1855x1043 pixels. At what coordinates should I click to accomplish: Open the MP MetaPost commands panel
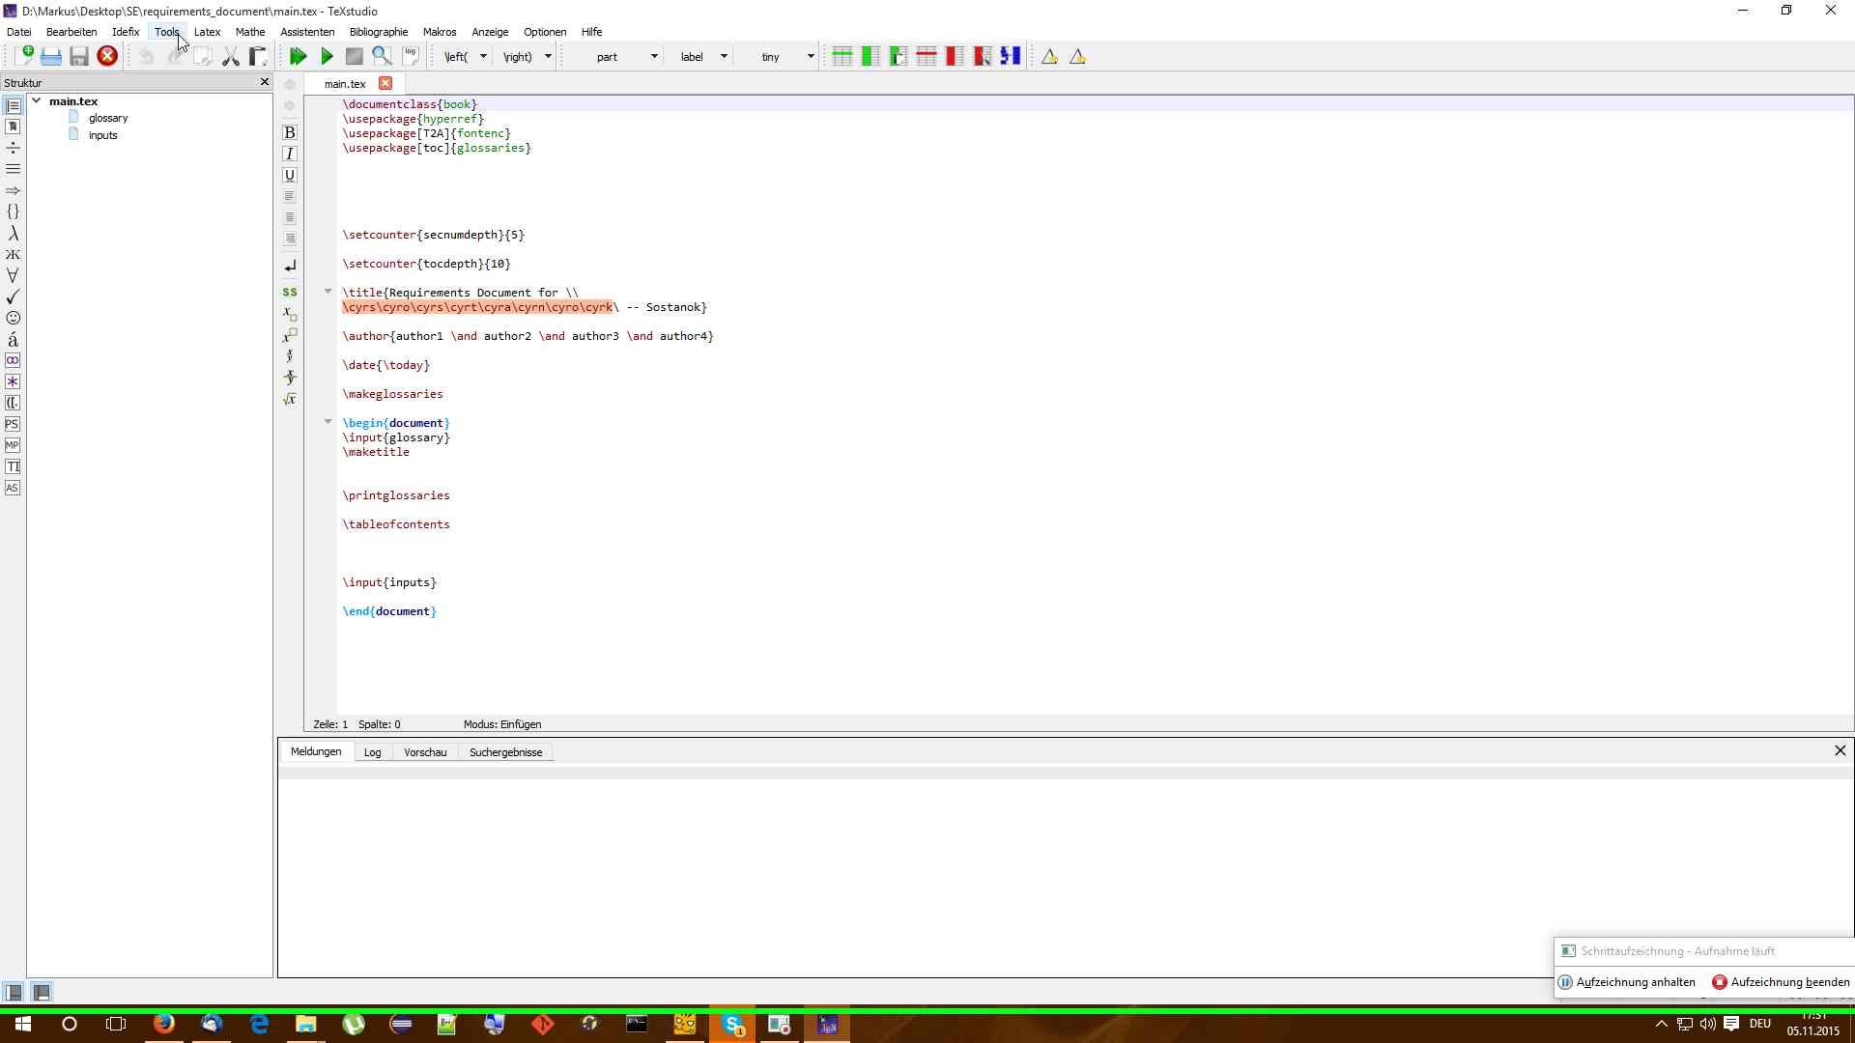pos(13,445)
